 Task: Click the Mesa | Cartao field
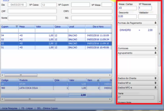click(x=127, y=8)
